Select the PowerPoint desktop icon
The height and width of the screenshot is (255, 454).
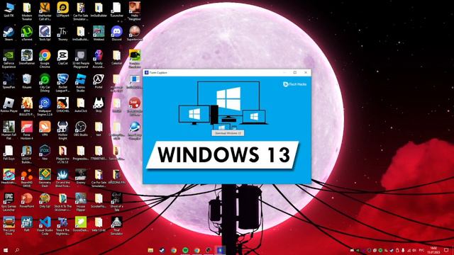pos(27,200)
